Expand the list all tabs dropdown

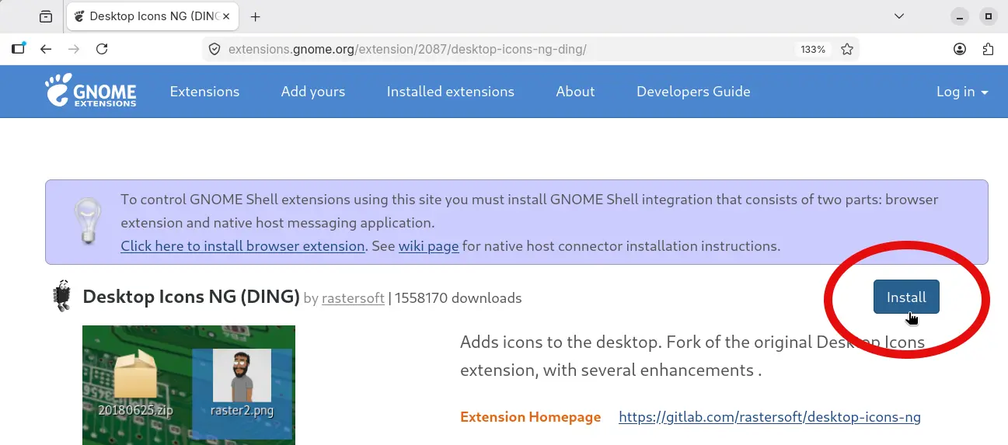[x=899, y=16]
